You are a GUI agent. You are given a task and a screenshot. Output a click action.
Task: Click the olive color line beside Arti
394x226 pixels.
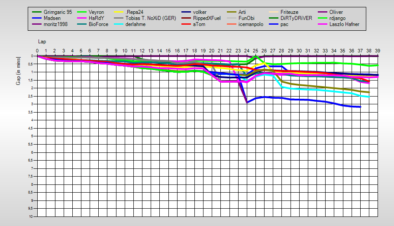pos(232,12)
